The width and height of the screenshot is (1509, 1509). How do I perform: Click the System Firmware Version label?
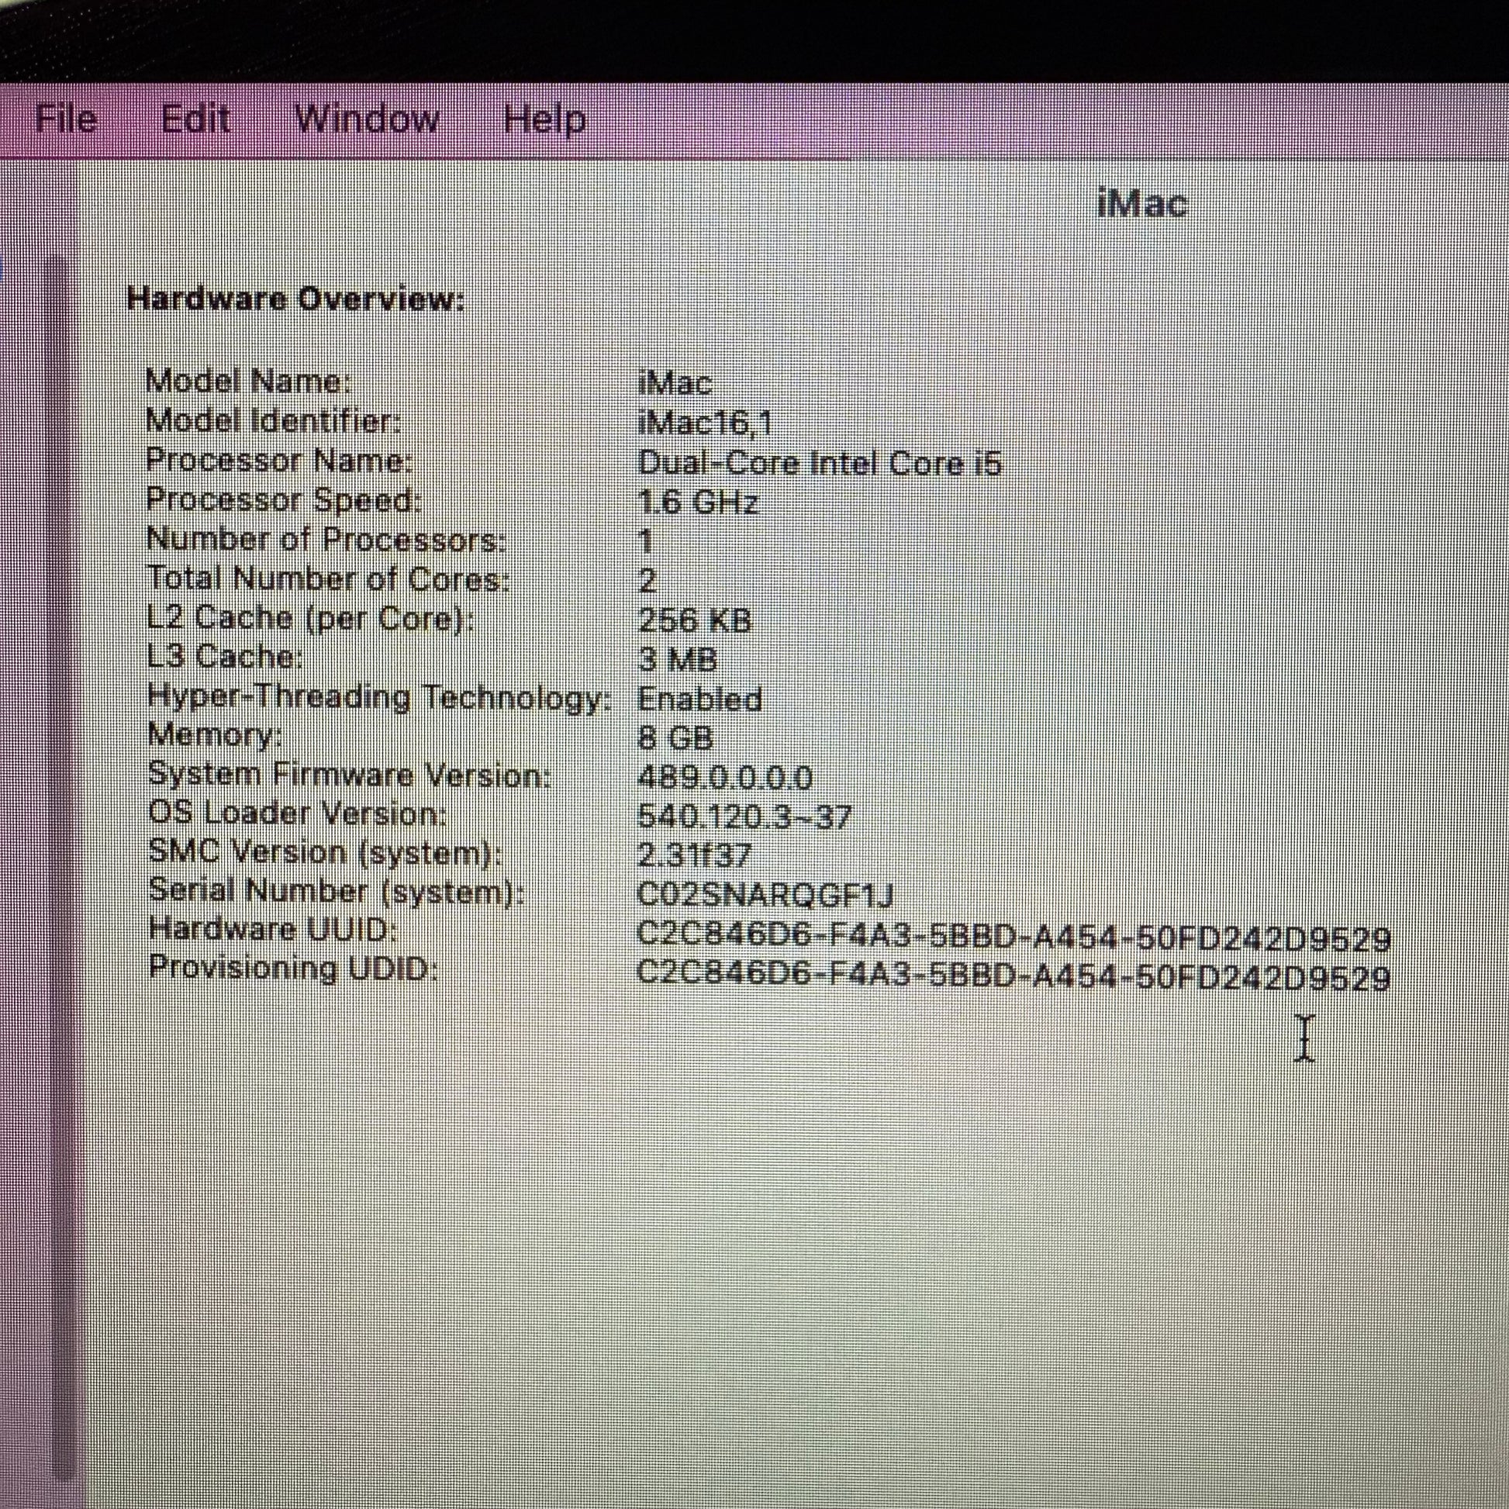(350, 775)
